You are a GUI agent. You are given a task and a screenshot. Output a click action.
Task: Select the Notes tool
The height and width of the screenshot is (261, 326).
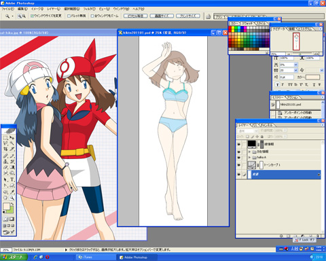(5, 192)
